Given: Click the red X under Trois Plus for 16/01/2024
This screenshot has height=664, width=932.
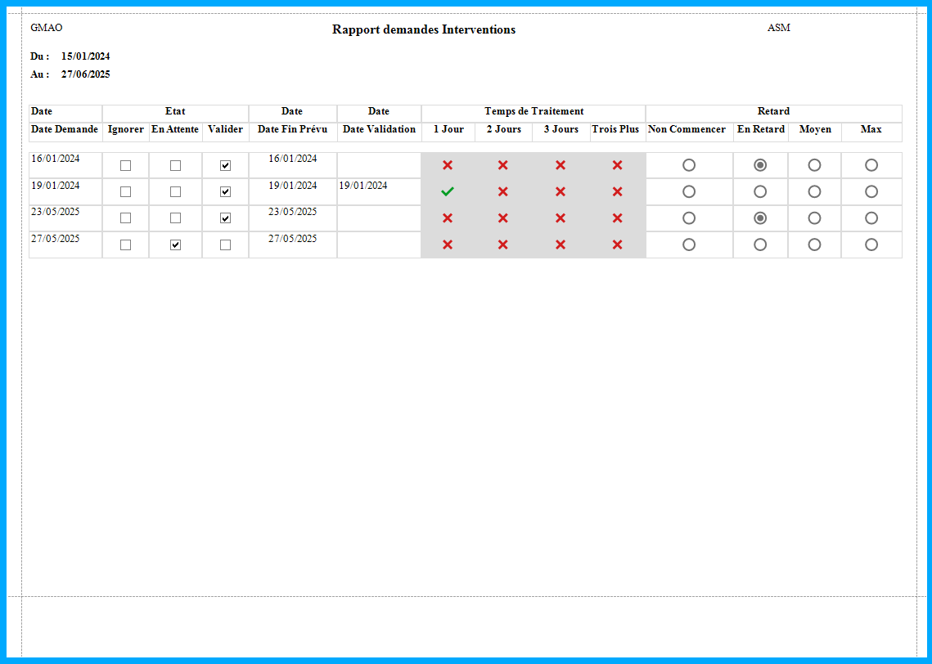Looking at the screenshot, I should point(618,165).
